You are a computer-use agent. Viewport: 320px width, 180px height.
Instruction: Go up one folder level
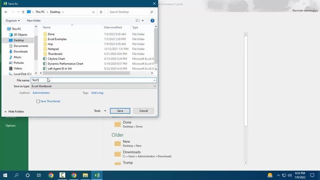coord(23,12)
